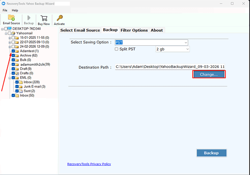Click the Junk E-mail (3) folder icon
Viewport: 250px width, 175px height.
tap(21, 87)
